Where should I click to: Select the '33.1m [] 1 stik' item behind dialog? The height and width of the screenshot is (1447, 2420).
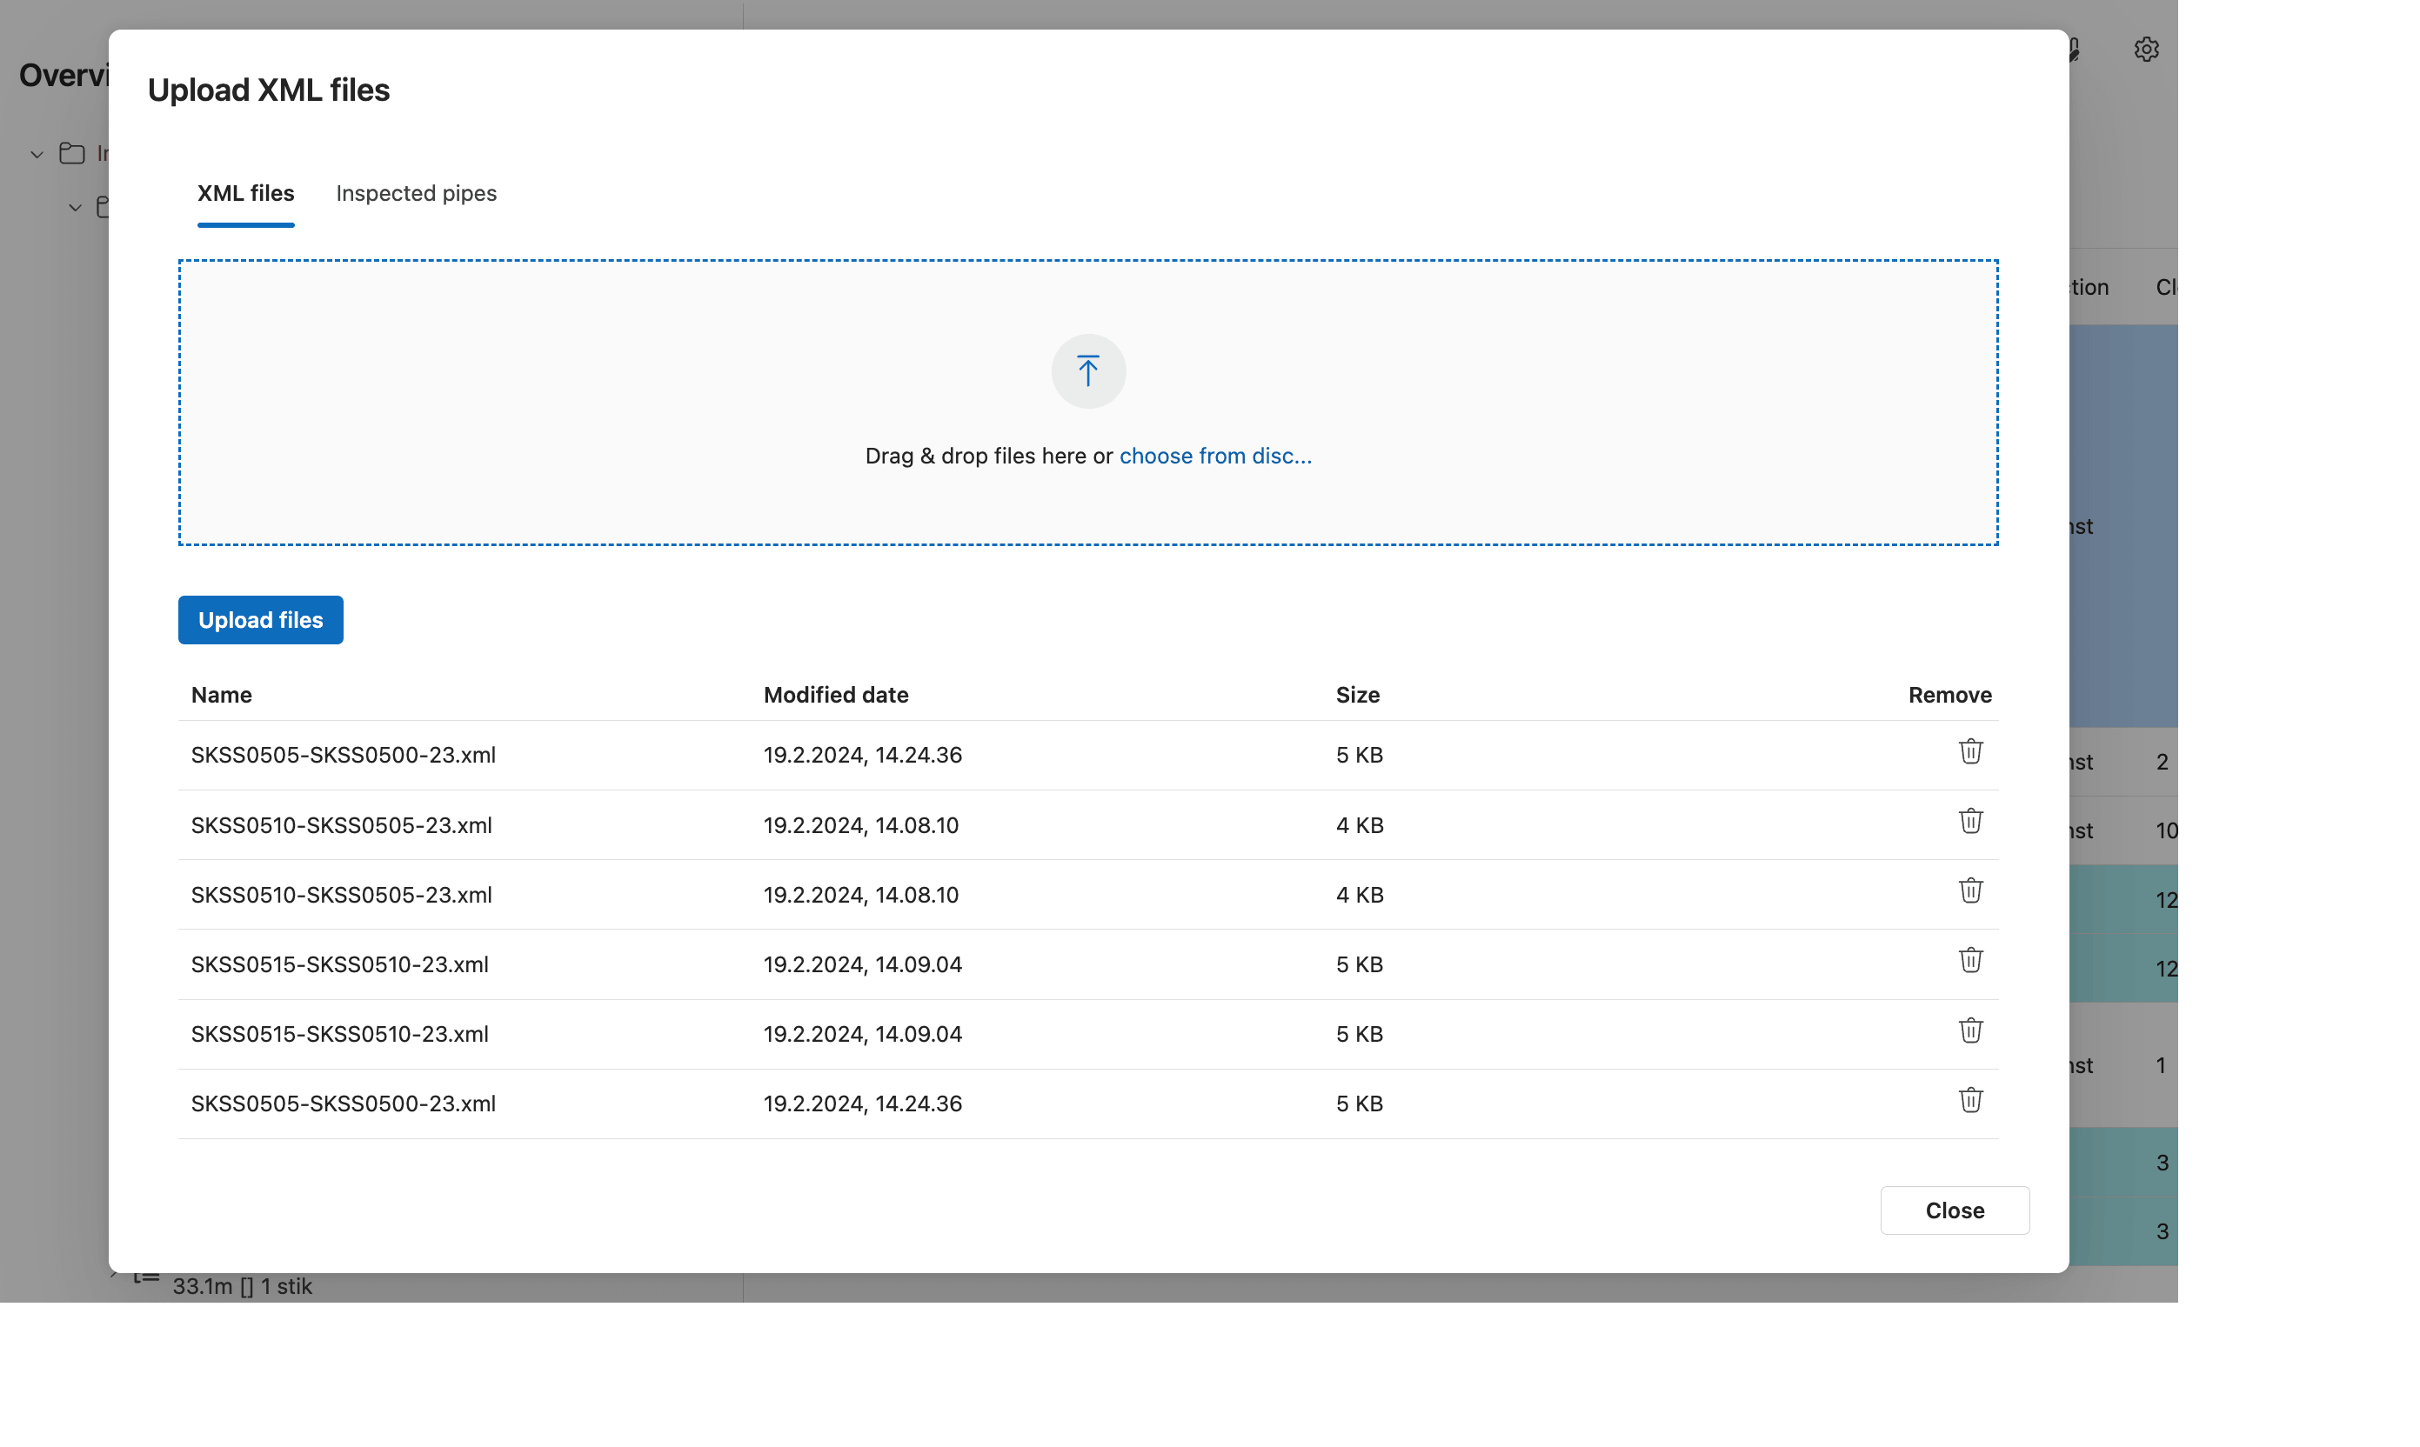tap(242, 1286)
